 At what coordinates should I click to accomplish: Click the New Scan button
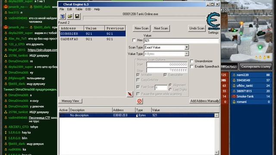pyautogui.click(x=141, y=28)
